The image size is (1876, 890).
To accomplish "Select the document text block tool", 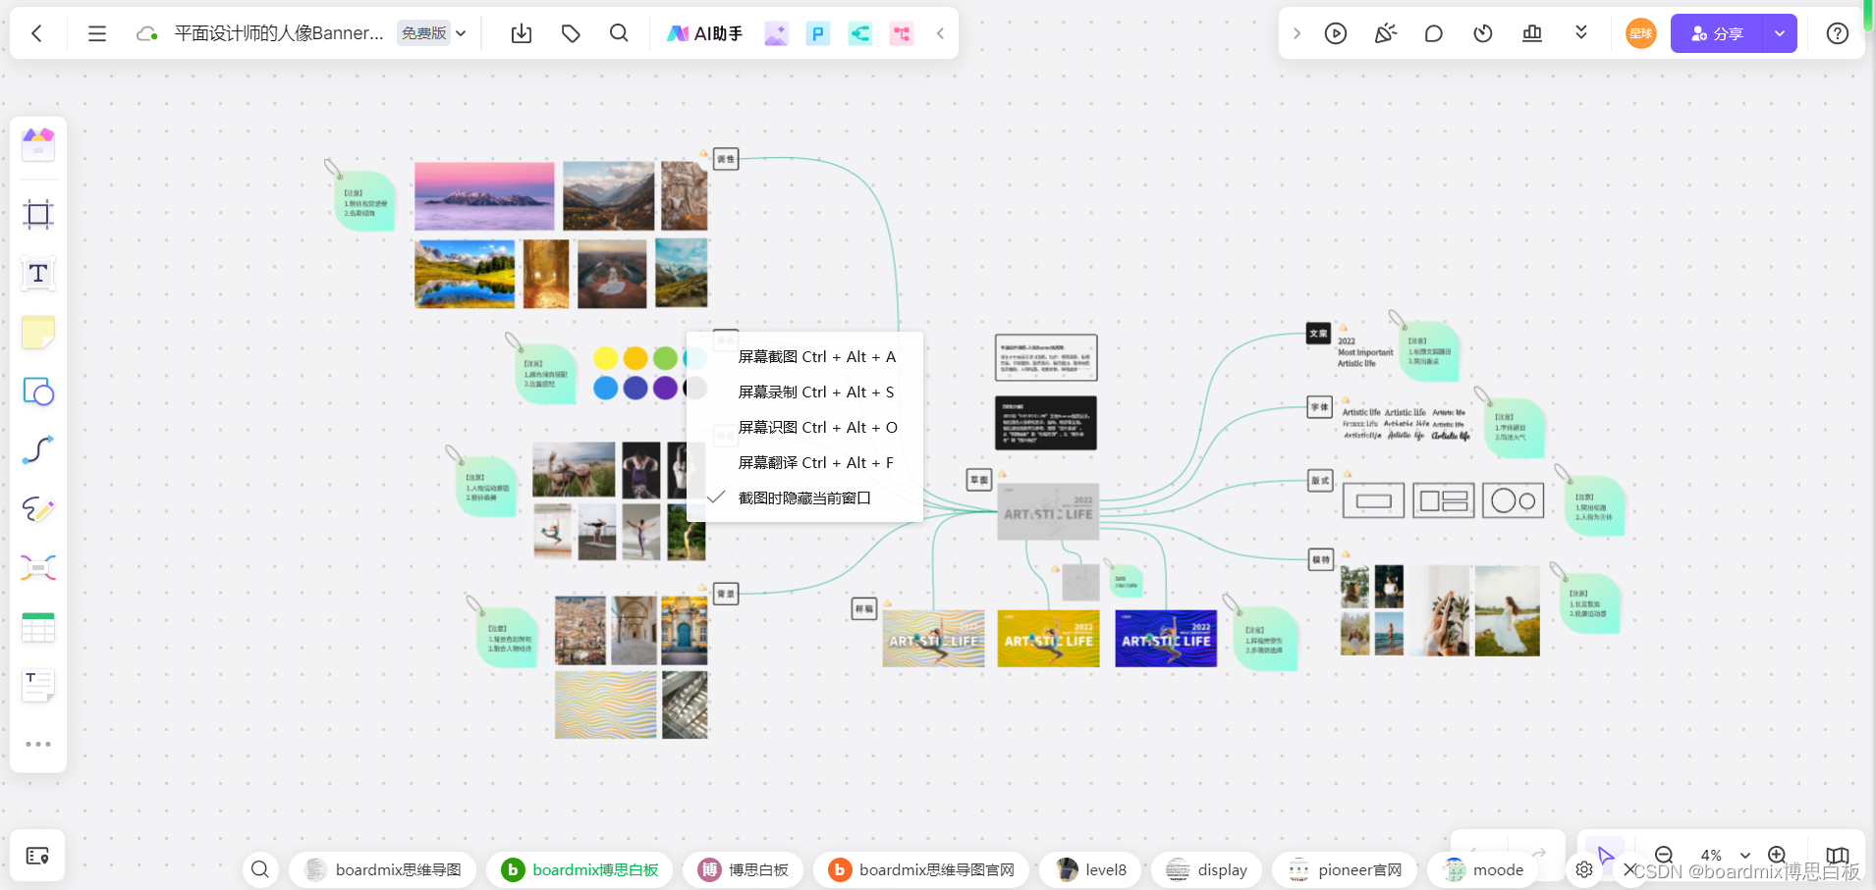I will 38,685.
